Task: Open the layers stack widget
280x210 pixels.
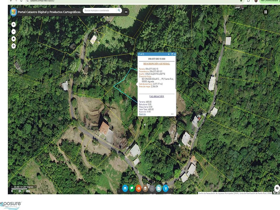Action: [x=145, y=188]
